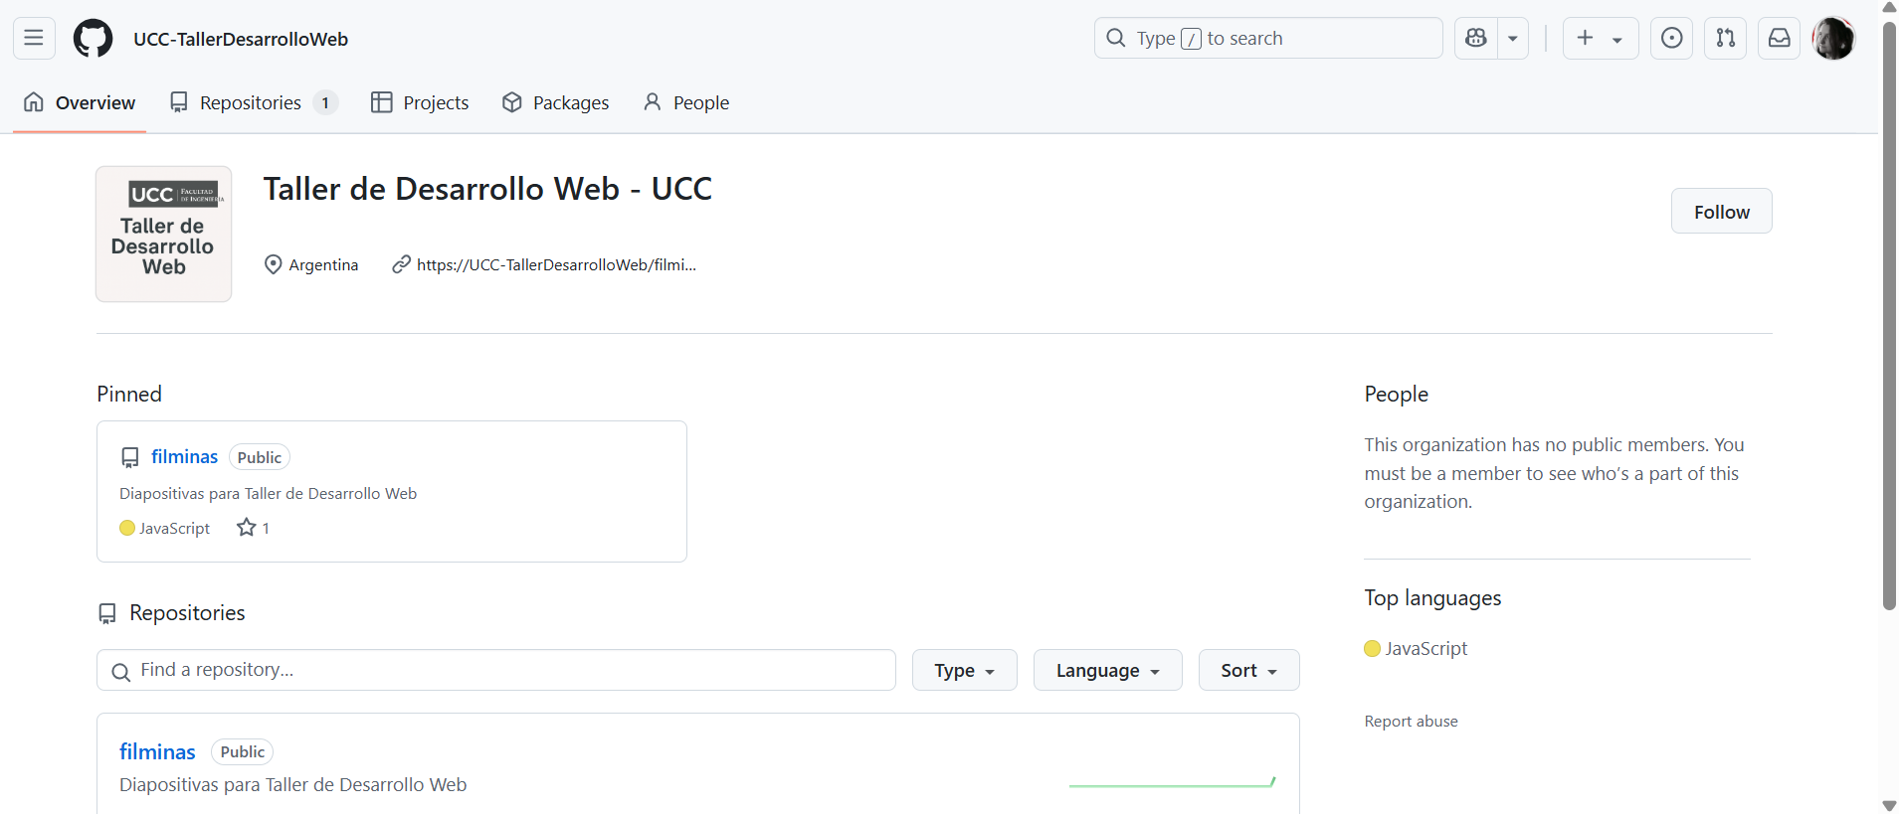Click the repository icon beside Repositories heading
This screenshot has width=1899, height=814.
[107, 613]
